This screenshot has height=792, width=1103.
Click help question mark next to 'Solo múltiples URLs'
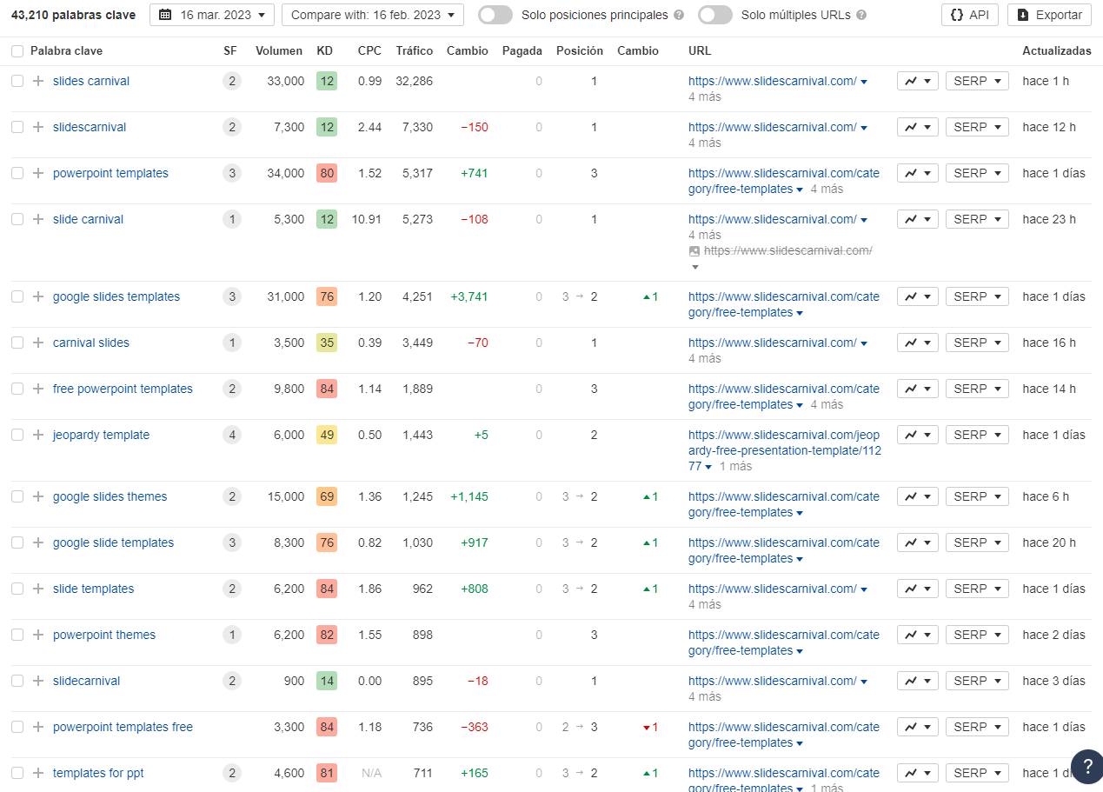(x=860, y=15)
